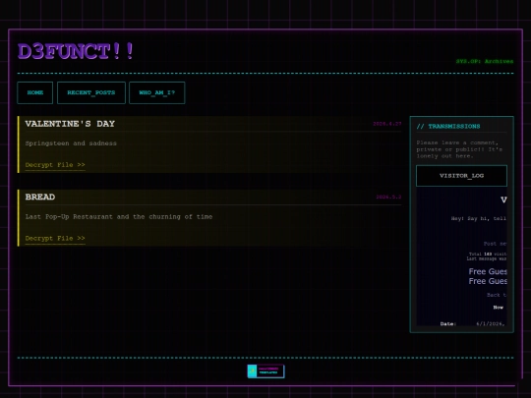This screenshot has width=531, height=398.
Task: Click the 'Date:' label in guestbook
Action: pyautogui.click(x=448, y=324)
